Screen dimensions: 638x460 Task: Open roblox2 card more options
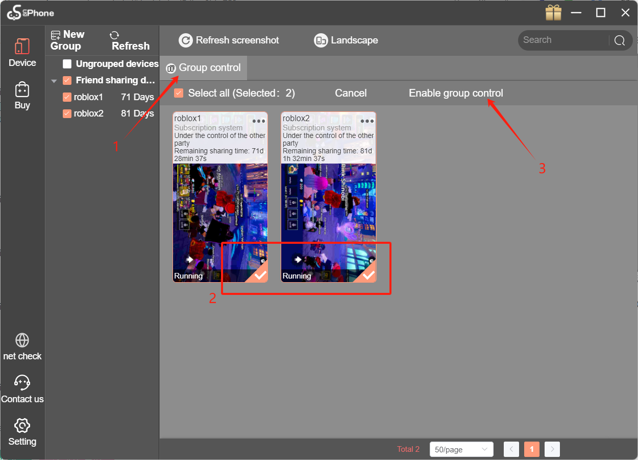tap(367, 121)
